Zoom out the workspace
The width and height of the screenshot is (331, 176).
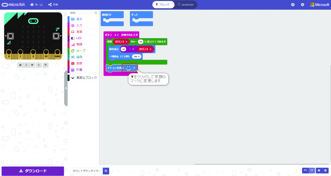(319, 171)
